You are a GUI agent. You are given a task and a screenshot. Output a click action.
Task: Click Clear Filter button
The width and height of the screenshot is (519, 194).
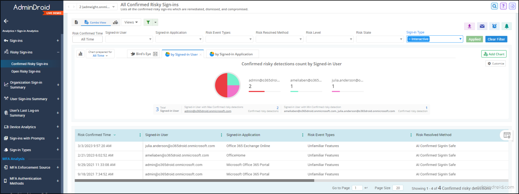coord(496,39)
